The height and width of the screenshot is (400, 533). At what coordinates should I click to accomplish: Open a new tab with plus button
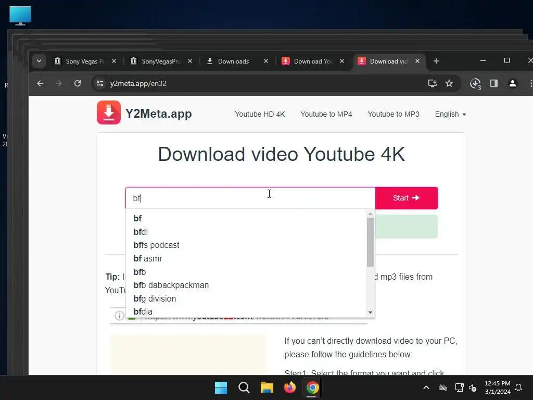(x=436, y=61)
